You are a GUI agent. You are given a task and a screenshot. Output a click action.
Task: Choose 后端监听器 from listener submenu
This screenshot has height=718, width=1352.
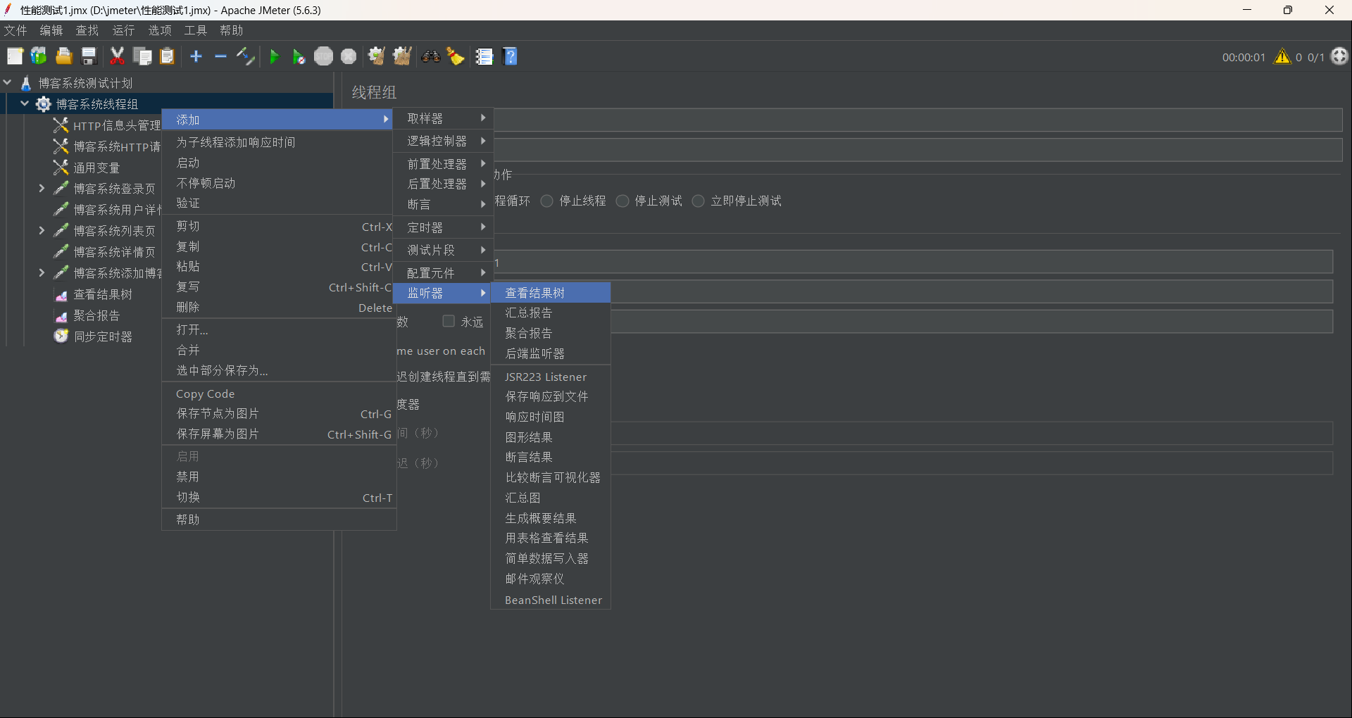(551, 353)
